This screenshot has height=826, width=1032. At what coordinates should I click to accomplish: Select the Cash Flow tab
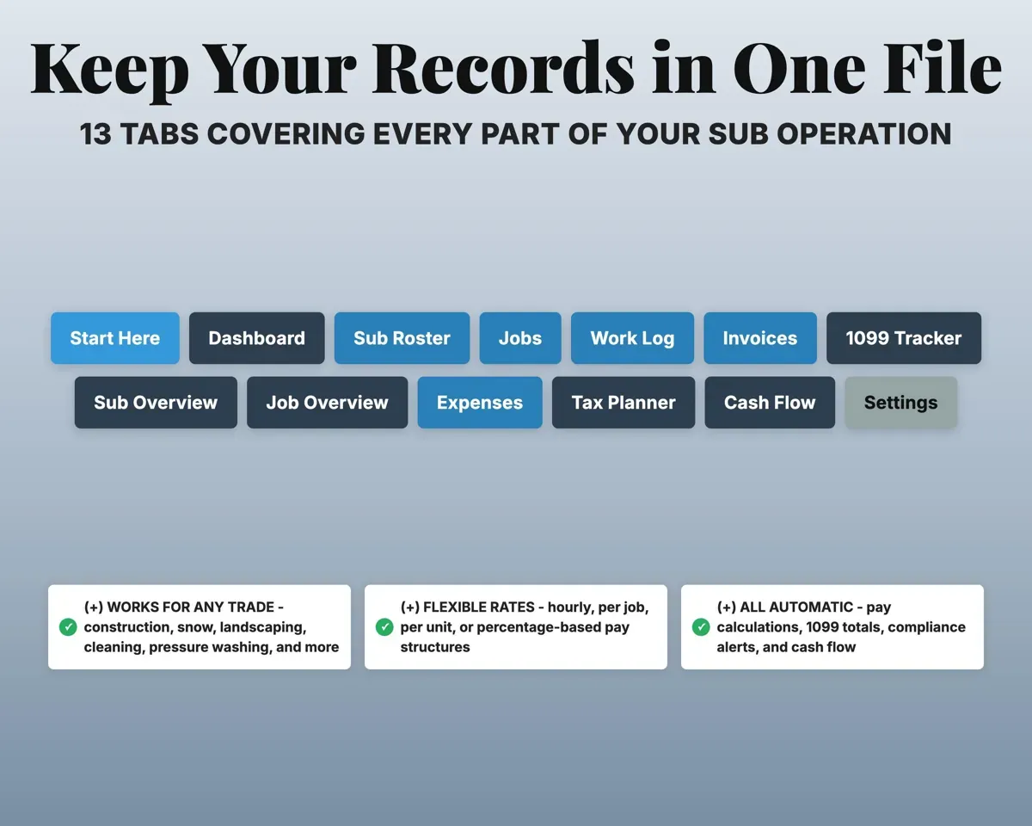pyautogui.click(x=770, y=403)
